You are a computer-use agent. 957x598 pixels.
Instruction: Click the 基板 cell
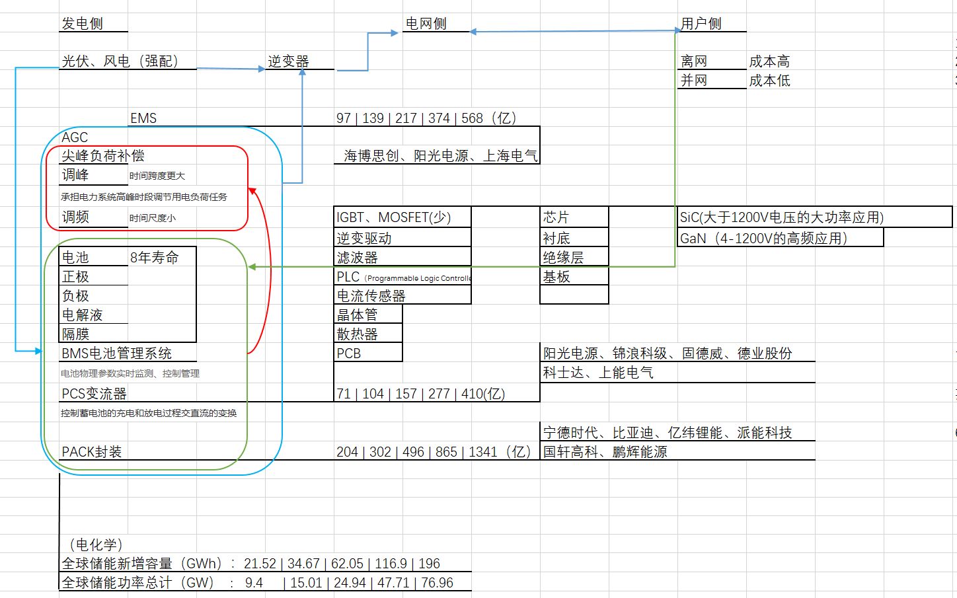coord(556,277)
